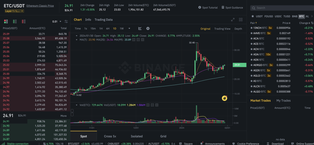
Task: Select the FDUSD market tab
Action: point(269,16)
